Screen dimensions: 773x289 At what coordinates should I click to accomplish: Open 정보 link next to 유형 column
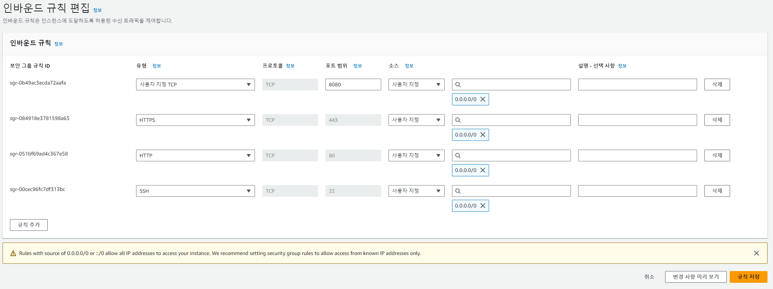[x=157, y=66]
